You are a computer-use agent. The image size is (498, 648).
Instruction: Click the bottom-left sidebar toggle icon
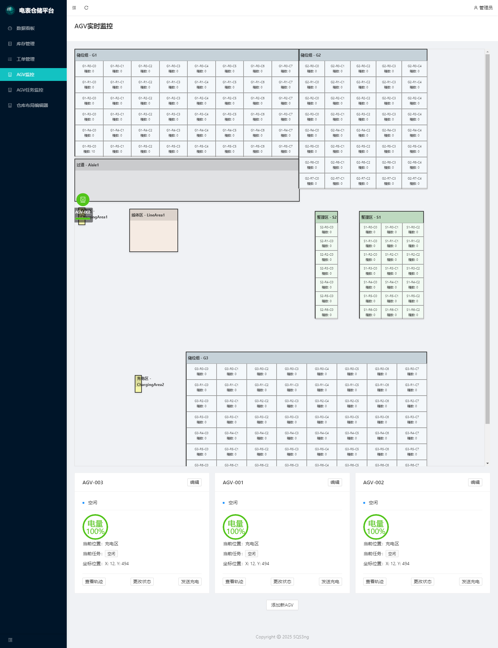point(10,640)
